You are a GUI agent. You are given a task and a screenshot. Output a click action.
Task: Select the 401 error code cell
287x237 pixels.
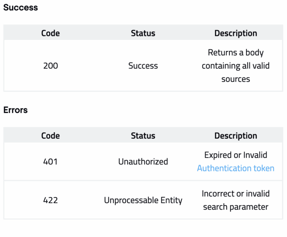(50, 162)
